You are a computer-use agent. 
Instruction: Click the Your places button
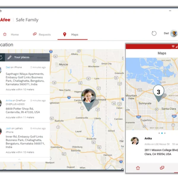point(22,57)
